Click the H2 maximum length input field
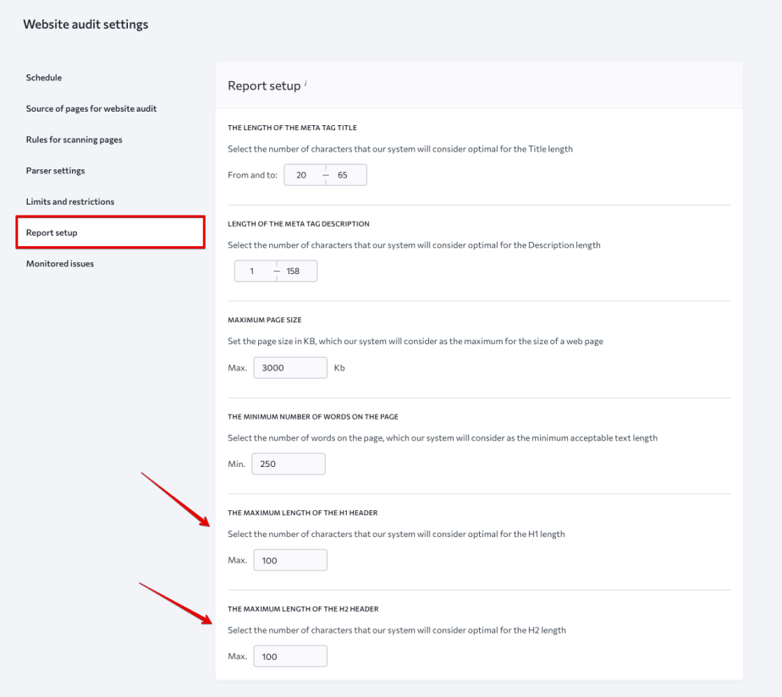The width and height of the screenshot is (782, 697). tap(290, 656)
